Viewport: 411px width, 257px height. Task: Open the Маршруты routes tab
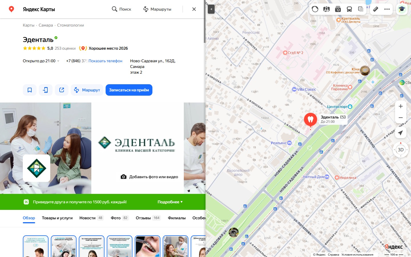pyautogui.click(x=157, y=9)
